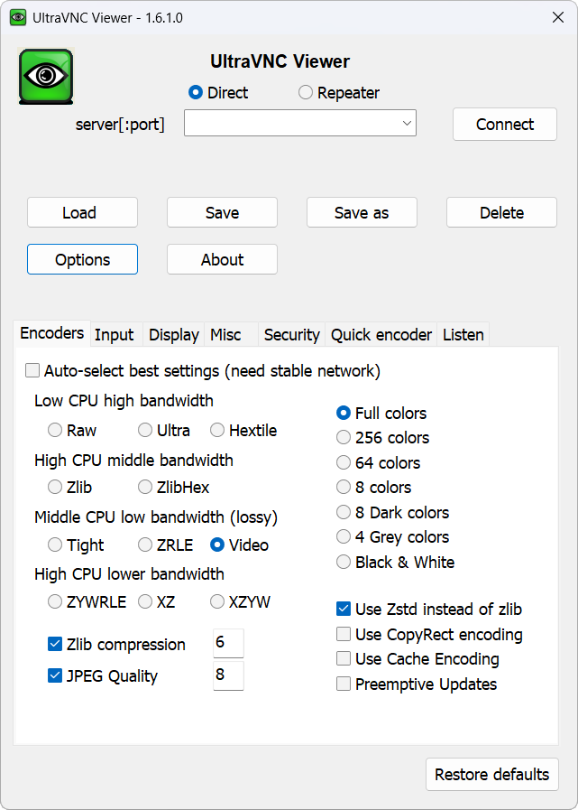The height and width of the screenshot is (810, 578).
Task: Enable Use Cache Encoding
Action: point(344,658)
